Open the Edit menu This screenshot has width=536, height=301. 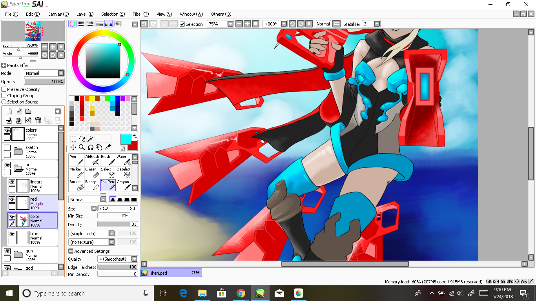[33, 14]
